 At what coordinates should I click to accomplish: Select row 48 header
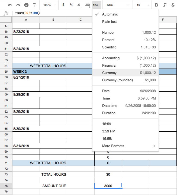coord(6,32)
